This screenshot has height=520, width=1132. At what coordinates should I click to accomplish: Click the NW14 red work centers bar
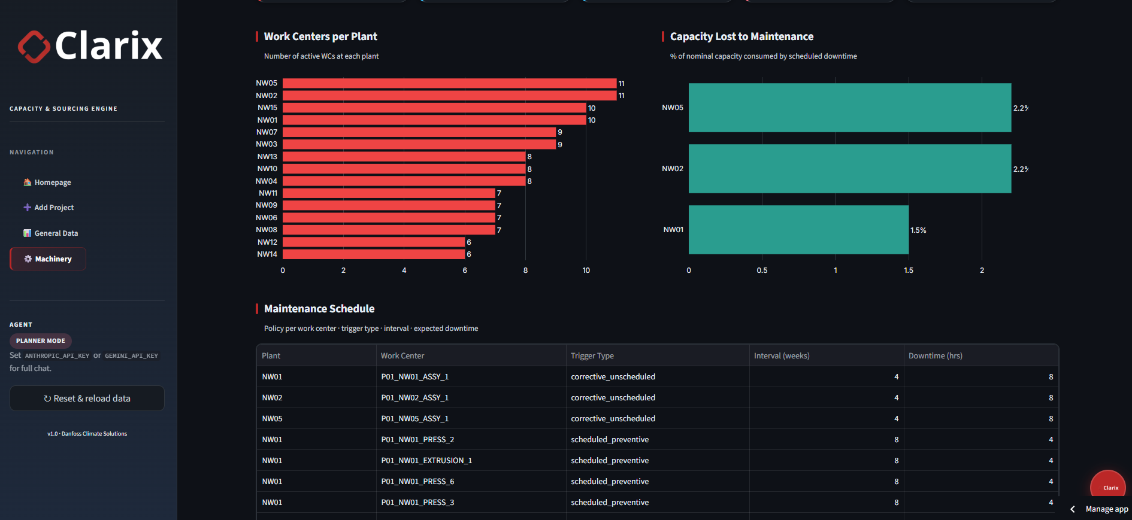(374, 254)
